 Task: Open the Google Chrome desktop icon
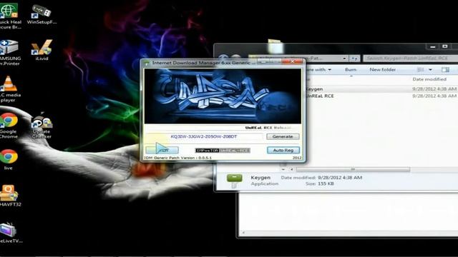(x=9, y=126)
